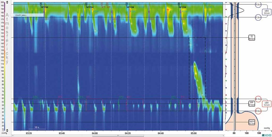The width and height of the screenshot is (272, 137).
Task: Decrease the pressure scale with the down arrow
Action: [x=7, y=3]
